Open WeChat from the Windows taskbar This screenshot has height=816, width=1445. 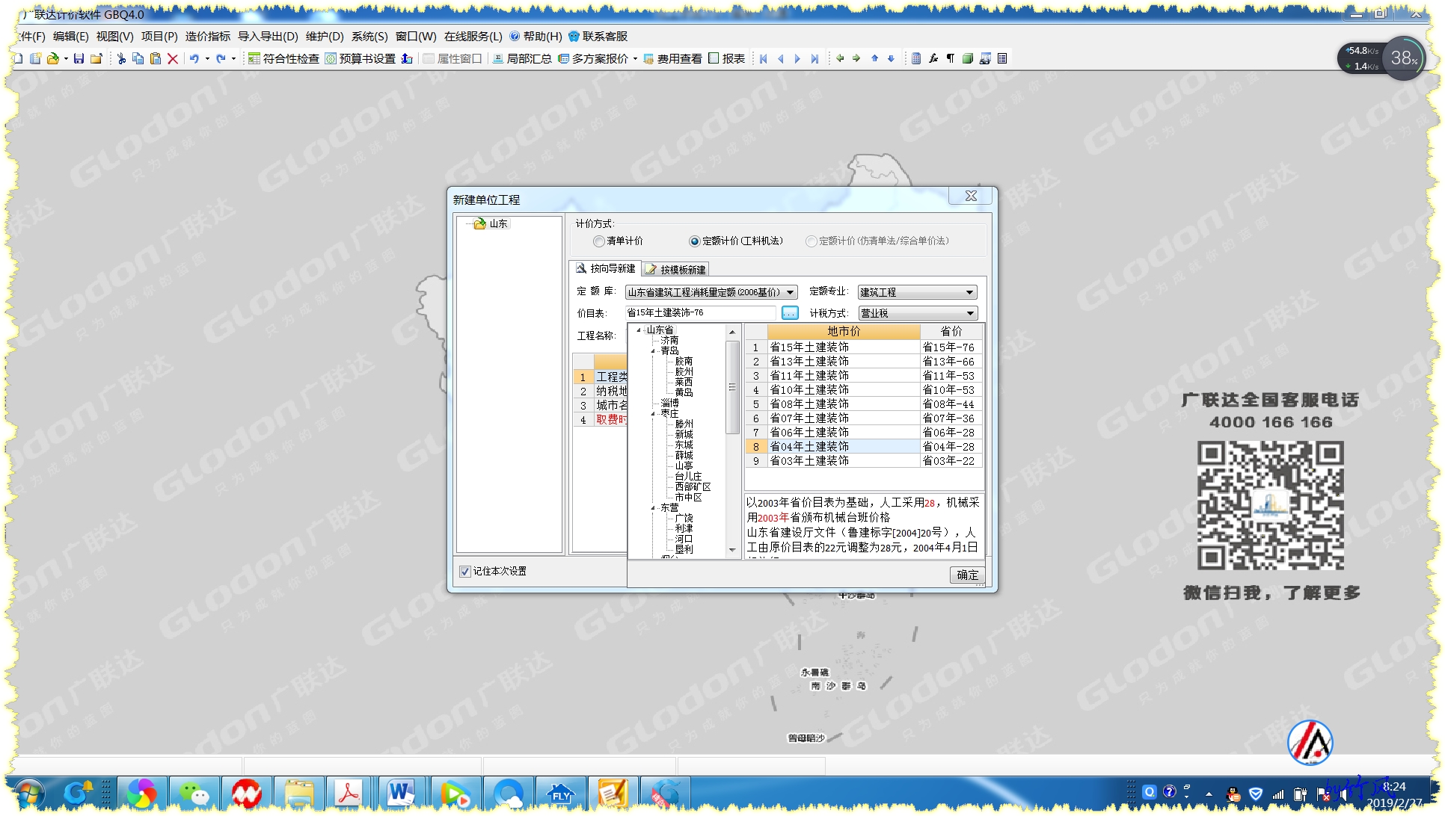pos(194,793)
